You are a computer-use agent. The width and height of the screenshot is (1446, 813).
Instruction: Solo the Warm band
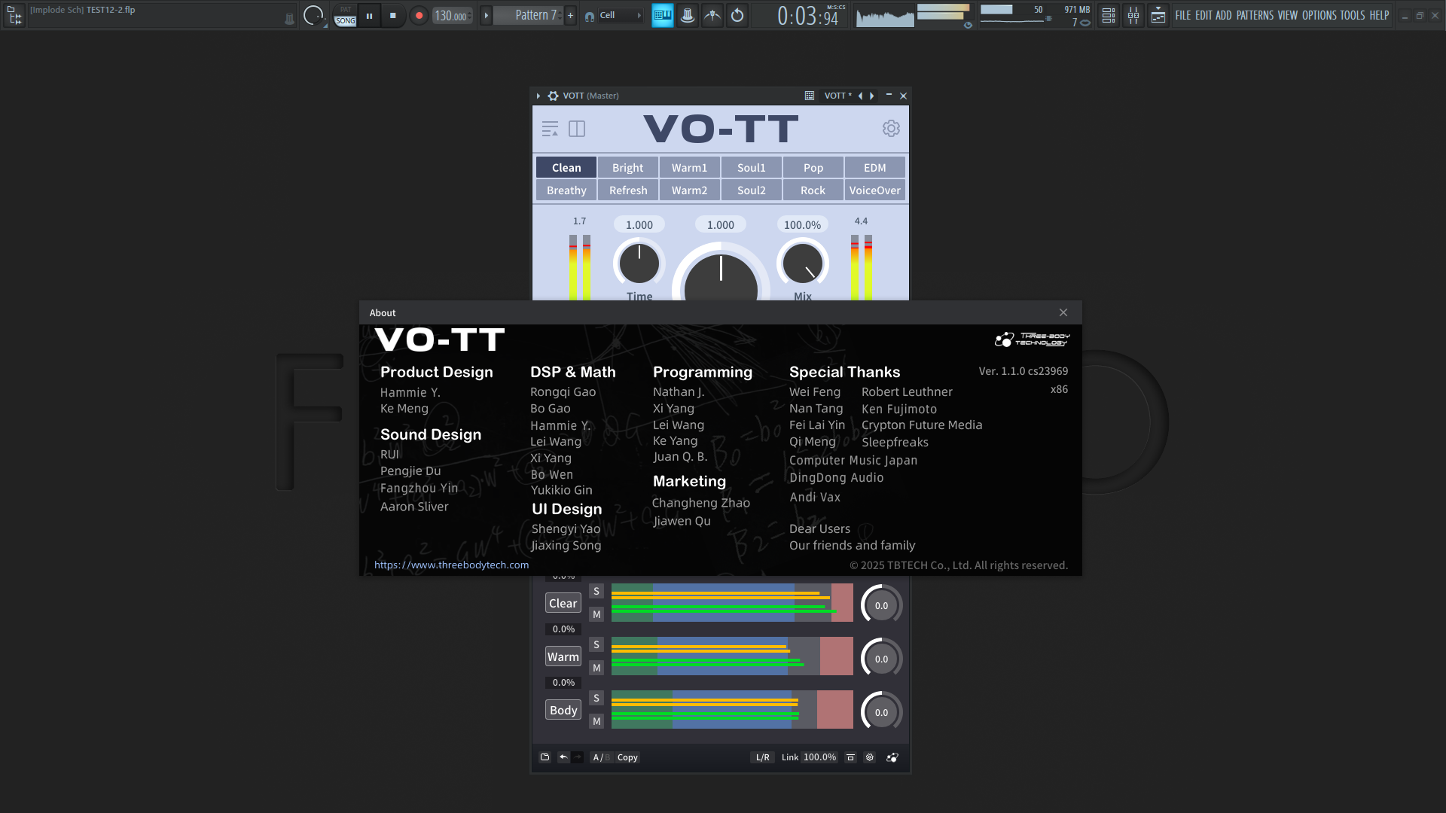point(596,644)
